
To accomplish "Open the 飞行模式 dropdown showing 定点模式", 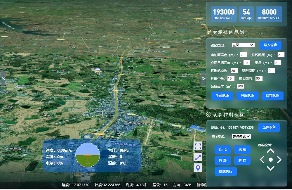I will click(241, 136).
